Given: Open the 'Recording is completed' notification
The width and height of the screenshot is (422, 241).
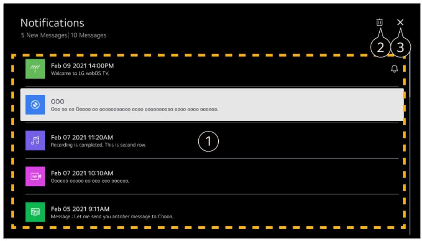Looking at the screenshot, I should pyautogui.click(x=212, y=140).
